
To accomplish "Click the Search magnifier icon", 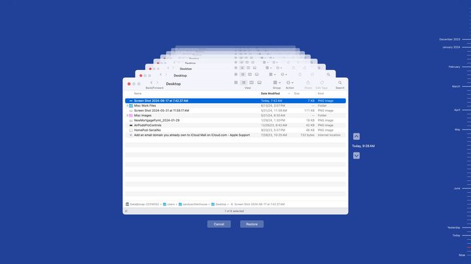I will coord(340,82).
